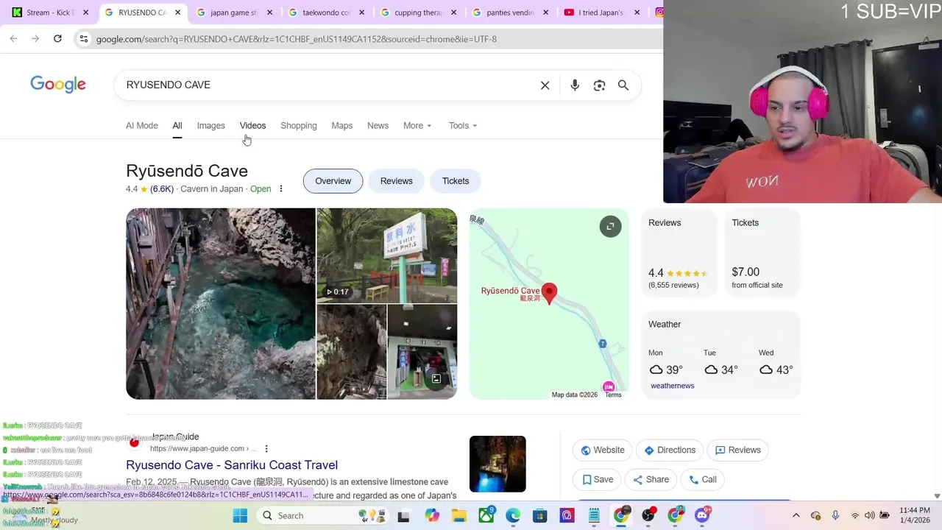Open the weathernews link
This screenshot has height=530, width=942.
coord(672,386)
